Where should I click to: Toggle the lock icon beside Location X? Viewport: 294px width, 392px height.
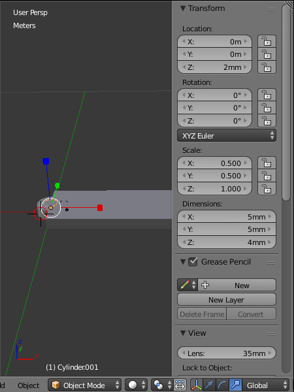coord(267,42)
